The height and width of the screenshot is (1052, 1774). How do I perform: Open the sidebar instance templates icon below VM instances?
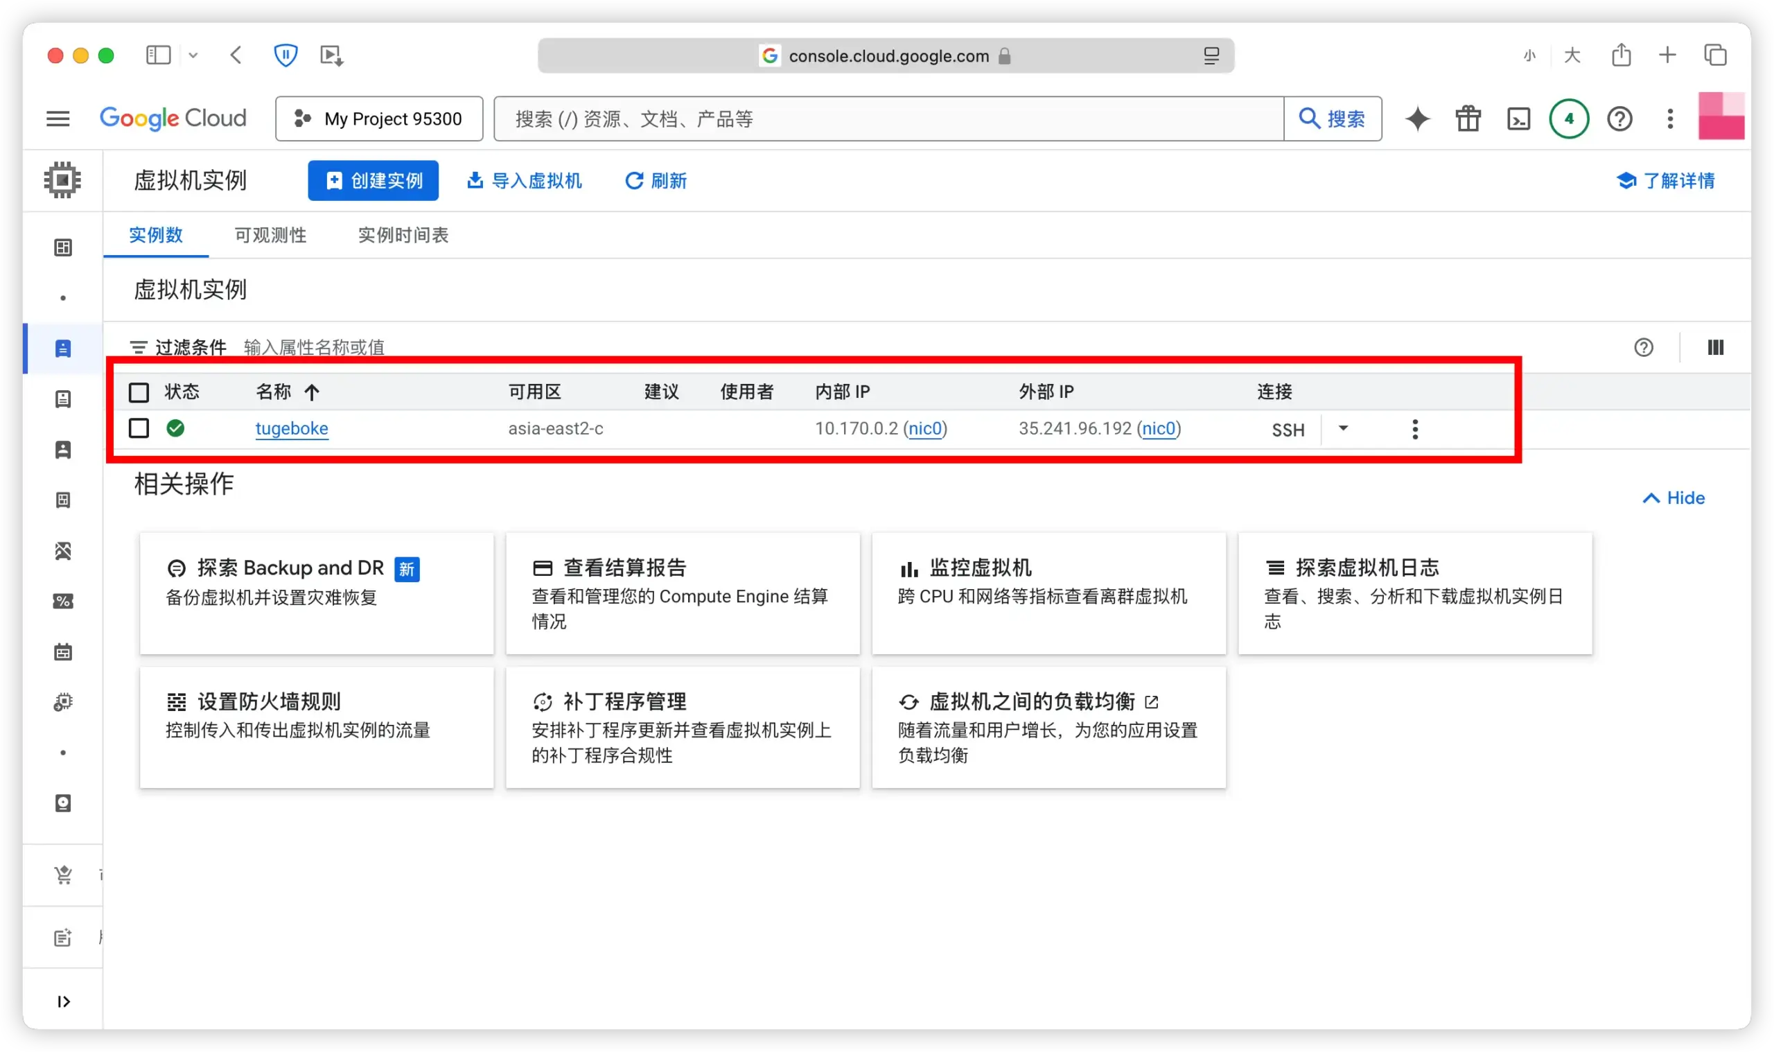63,398
